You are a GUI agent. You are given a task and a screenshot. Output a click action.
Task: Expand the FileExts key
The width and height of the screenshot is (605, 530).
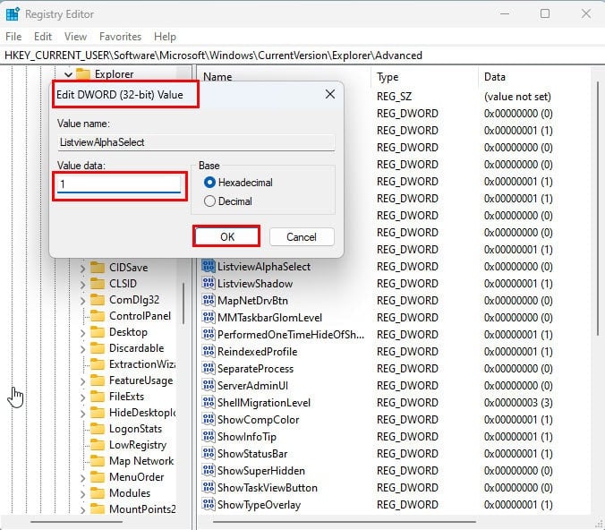click(x=82, y=397)
